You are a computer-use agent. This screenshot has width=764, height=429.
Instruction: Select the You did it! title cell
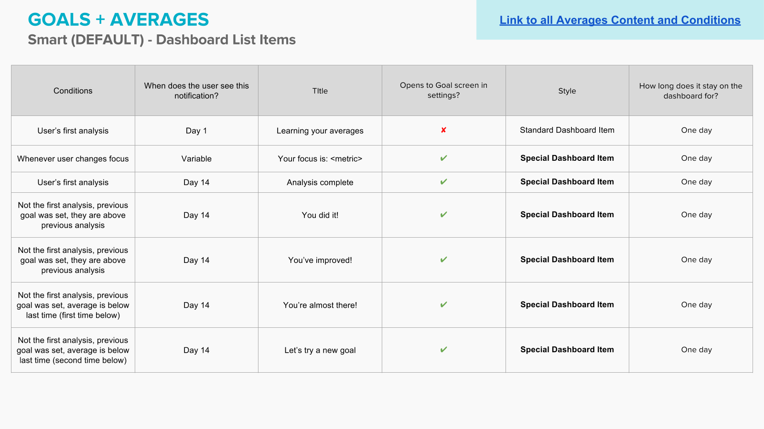[320, 215]
